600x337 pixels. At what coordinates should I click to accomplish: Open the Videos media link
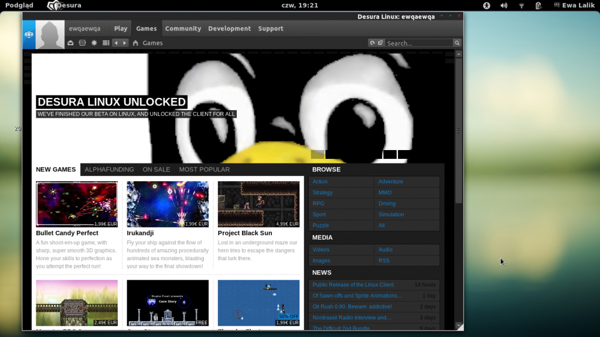321,250
